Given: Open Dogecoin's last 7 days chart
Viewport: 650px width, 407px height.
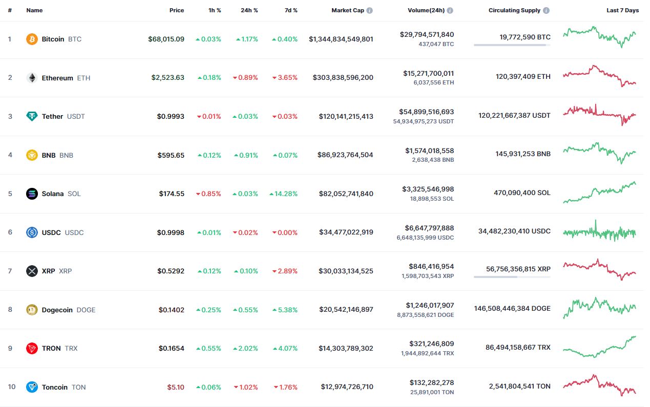Looking at the screenshot, I should point(599,308).
